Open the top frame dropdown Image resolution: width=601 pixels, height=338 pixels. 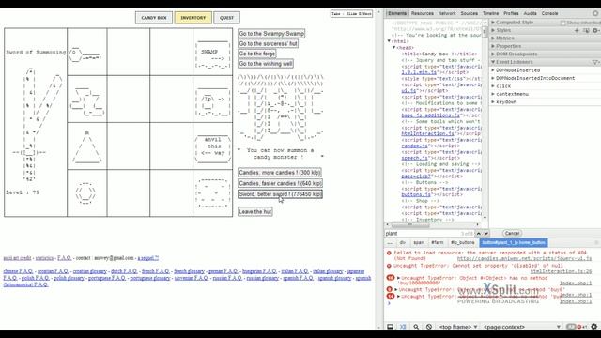[x=458, y=327]
